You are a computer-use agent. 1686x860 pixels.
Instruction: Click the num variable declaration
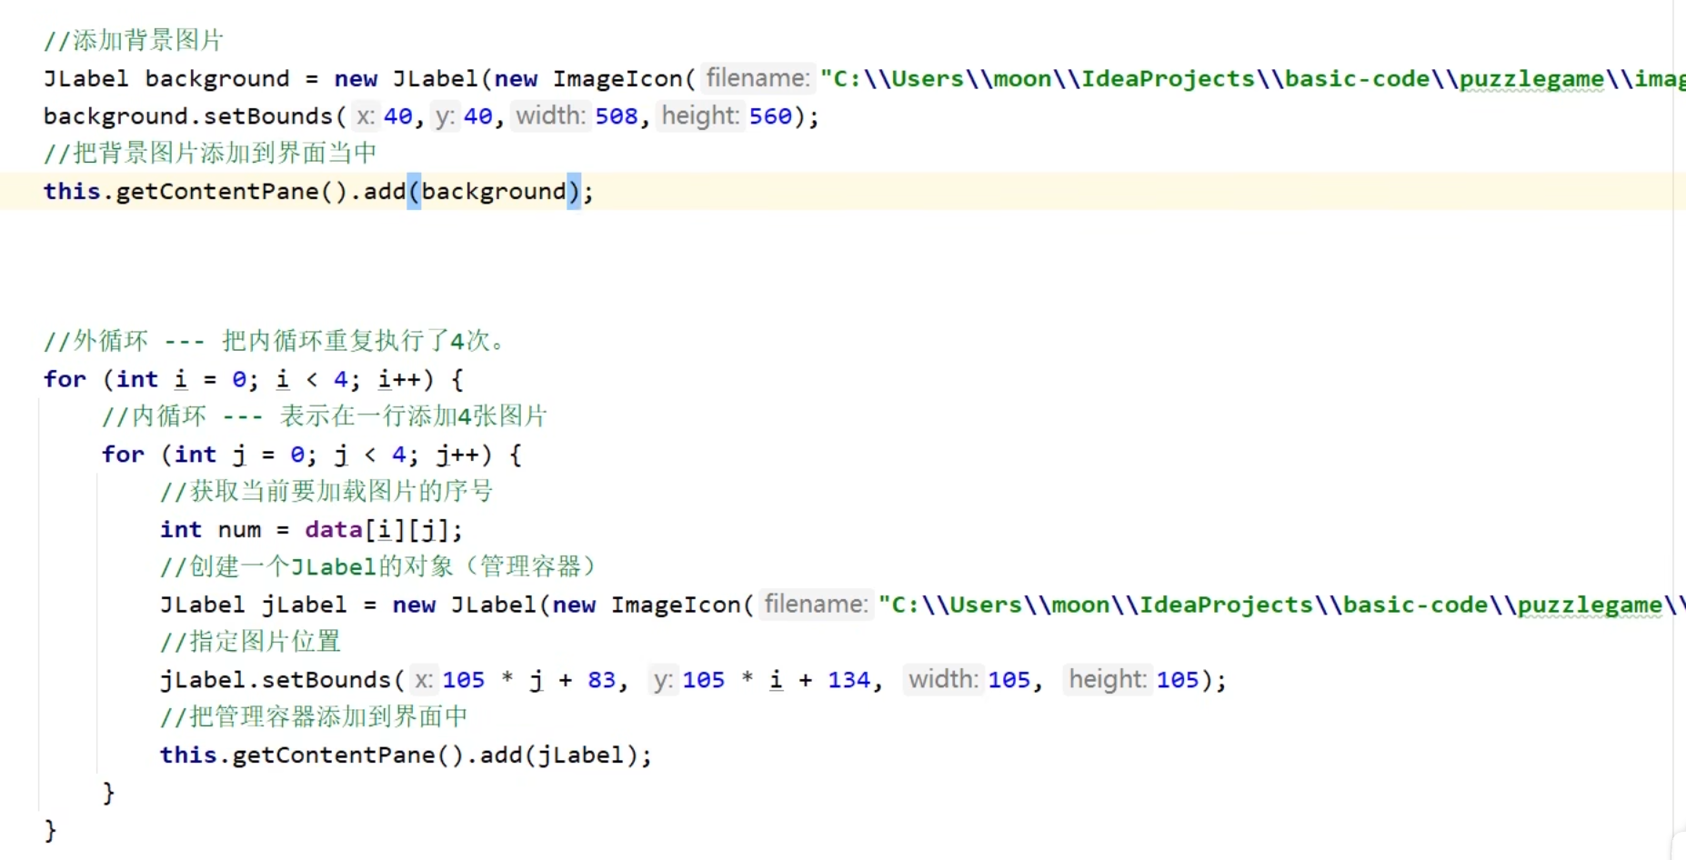[239, 530]
